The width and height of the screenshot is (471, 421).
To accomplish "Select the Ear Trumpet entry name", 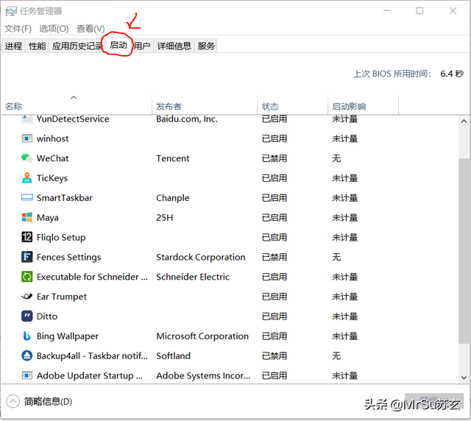I will point(62,297).
